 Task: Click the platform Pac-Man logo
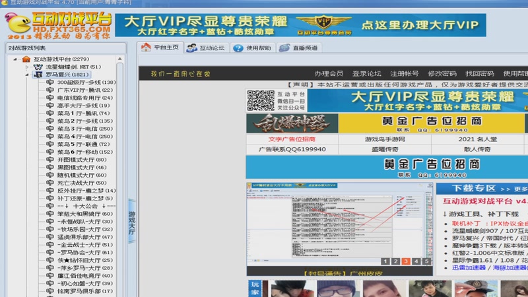point(18,24)
